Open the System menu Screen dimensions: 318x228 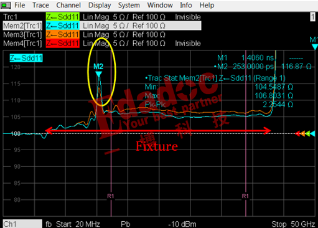click(x=129, y=5)
